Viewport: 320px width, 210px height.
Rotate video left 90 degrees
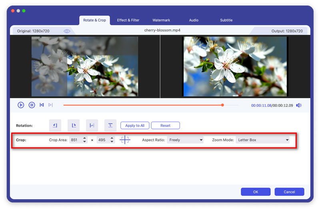point(55,125)
